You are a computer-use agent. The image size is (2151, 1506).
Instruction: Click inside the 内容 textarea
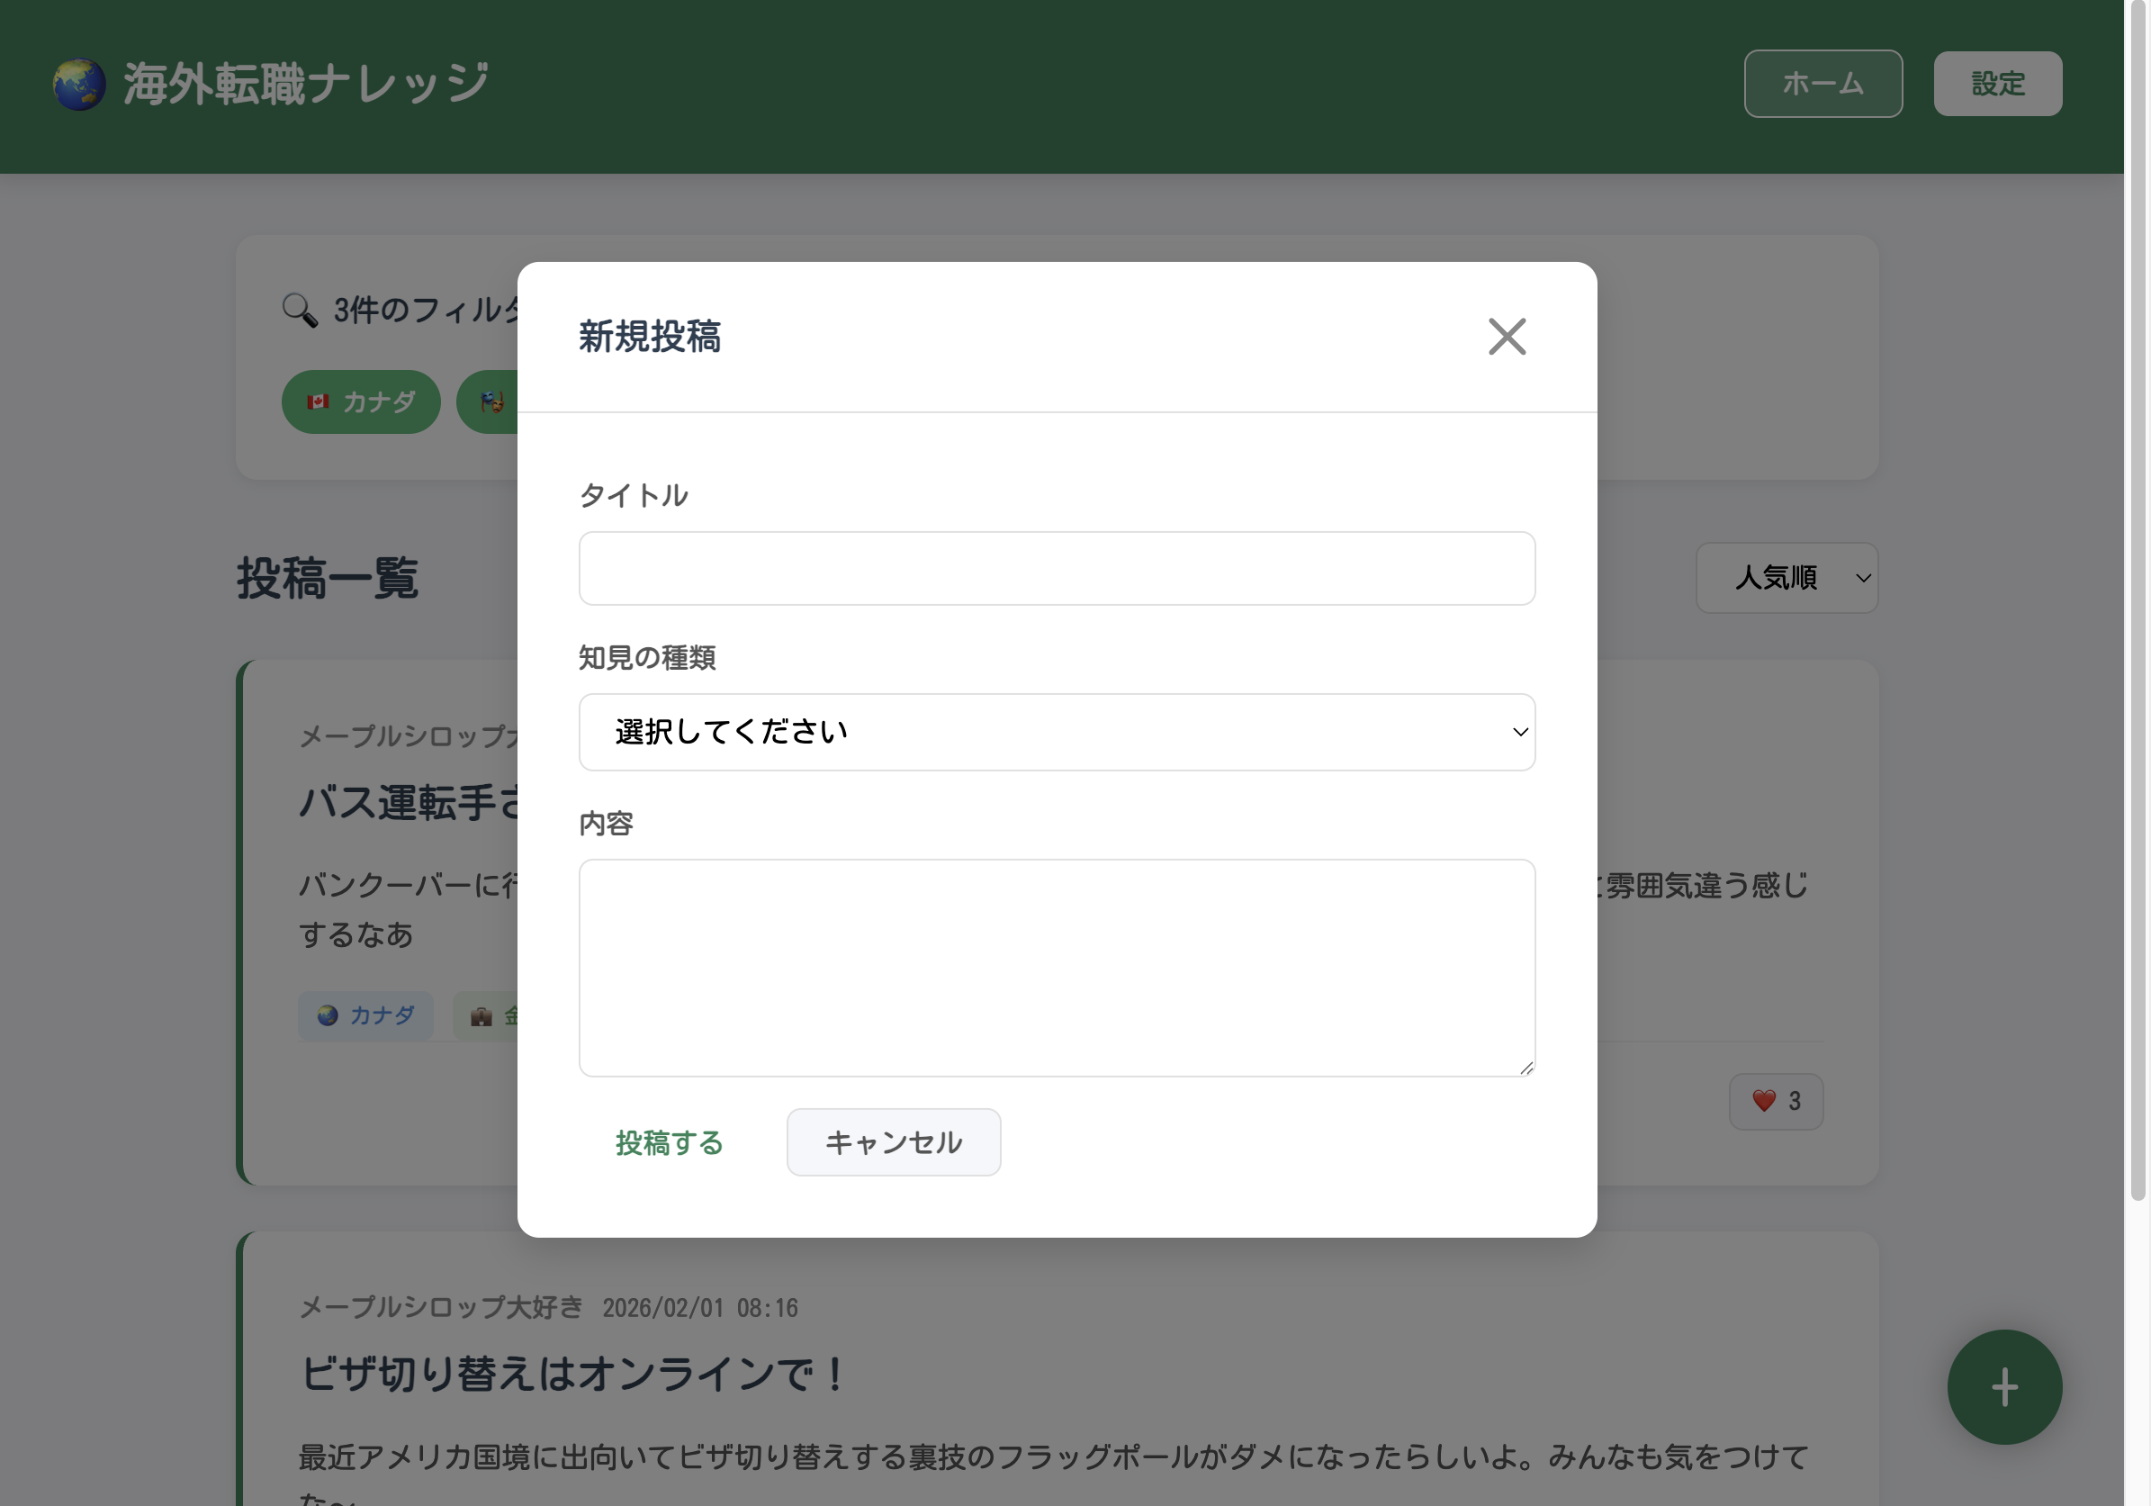coord(1056,967)
